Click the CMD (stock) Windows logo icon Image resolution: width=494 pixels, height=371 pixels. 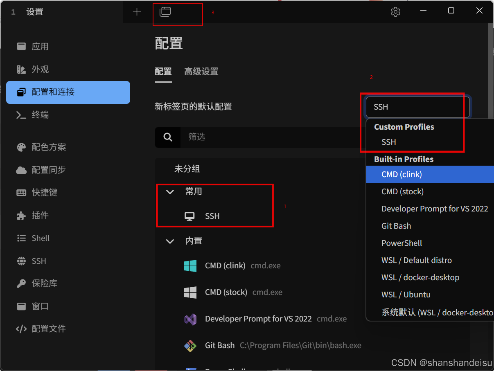click(190, 292)
